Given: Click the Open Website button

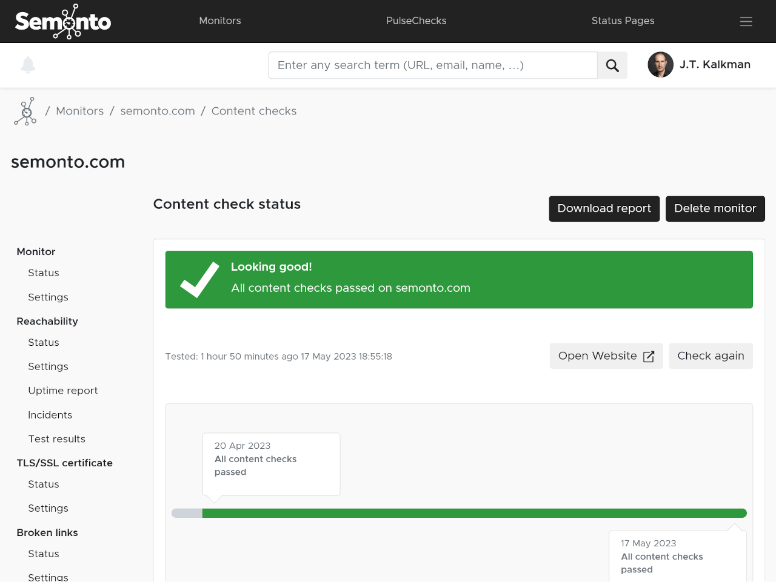Looking at the screenshot, I should click(x=606, y=356).
